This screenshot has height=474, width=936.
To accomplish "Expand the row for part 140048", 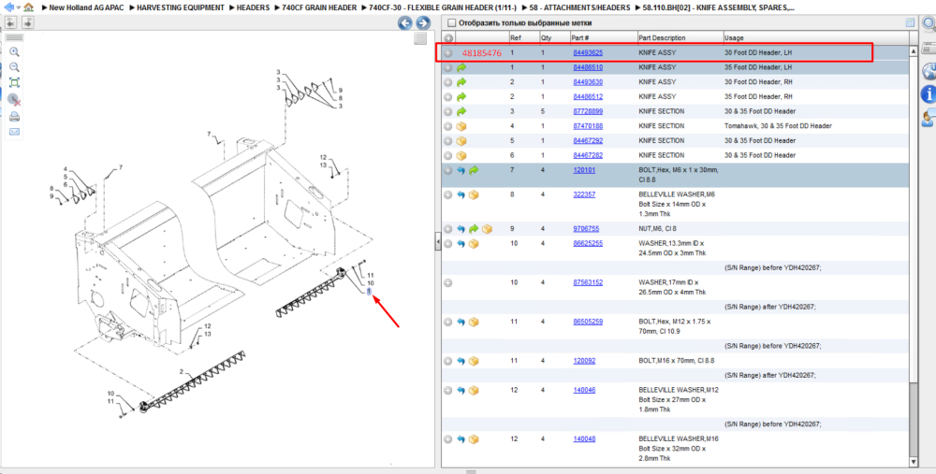I will coord(447,439).
